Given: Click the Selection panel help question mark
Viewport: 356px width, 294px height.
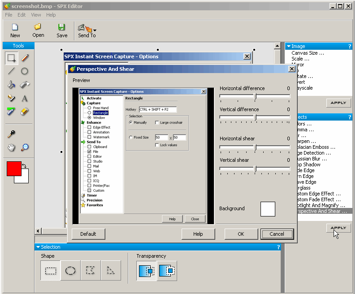Looking at the screenshot, I should (278, 247).
